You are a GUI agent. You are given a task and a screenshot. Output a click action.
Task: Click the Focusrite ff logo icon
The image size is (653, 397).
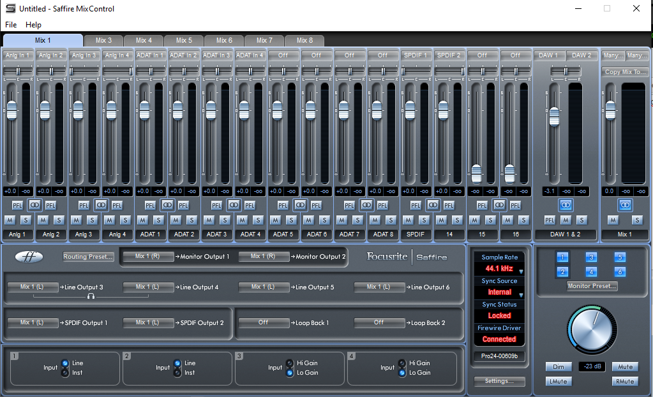point(30,257)
